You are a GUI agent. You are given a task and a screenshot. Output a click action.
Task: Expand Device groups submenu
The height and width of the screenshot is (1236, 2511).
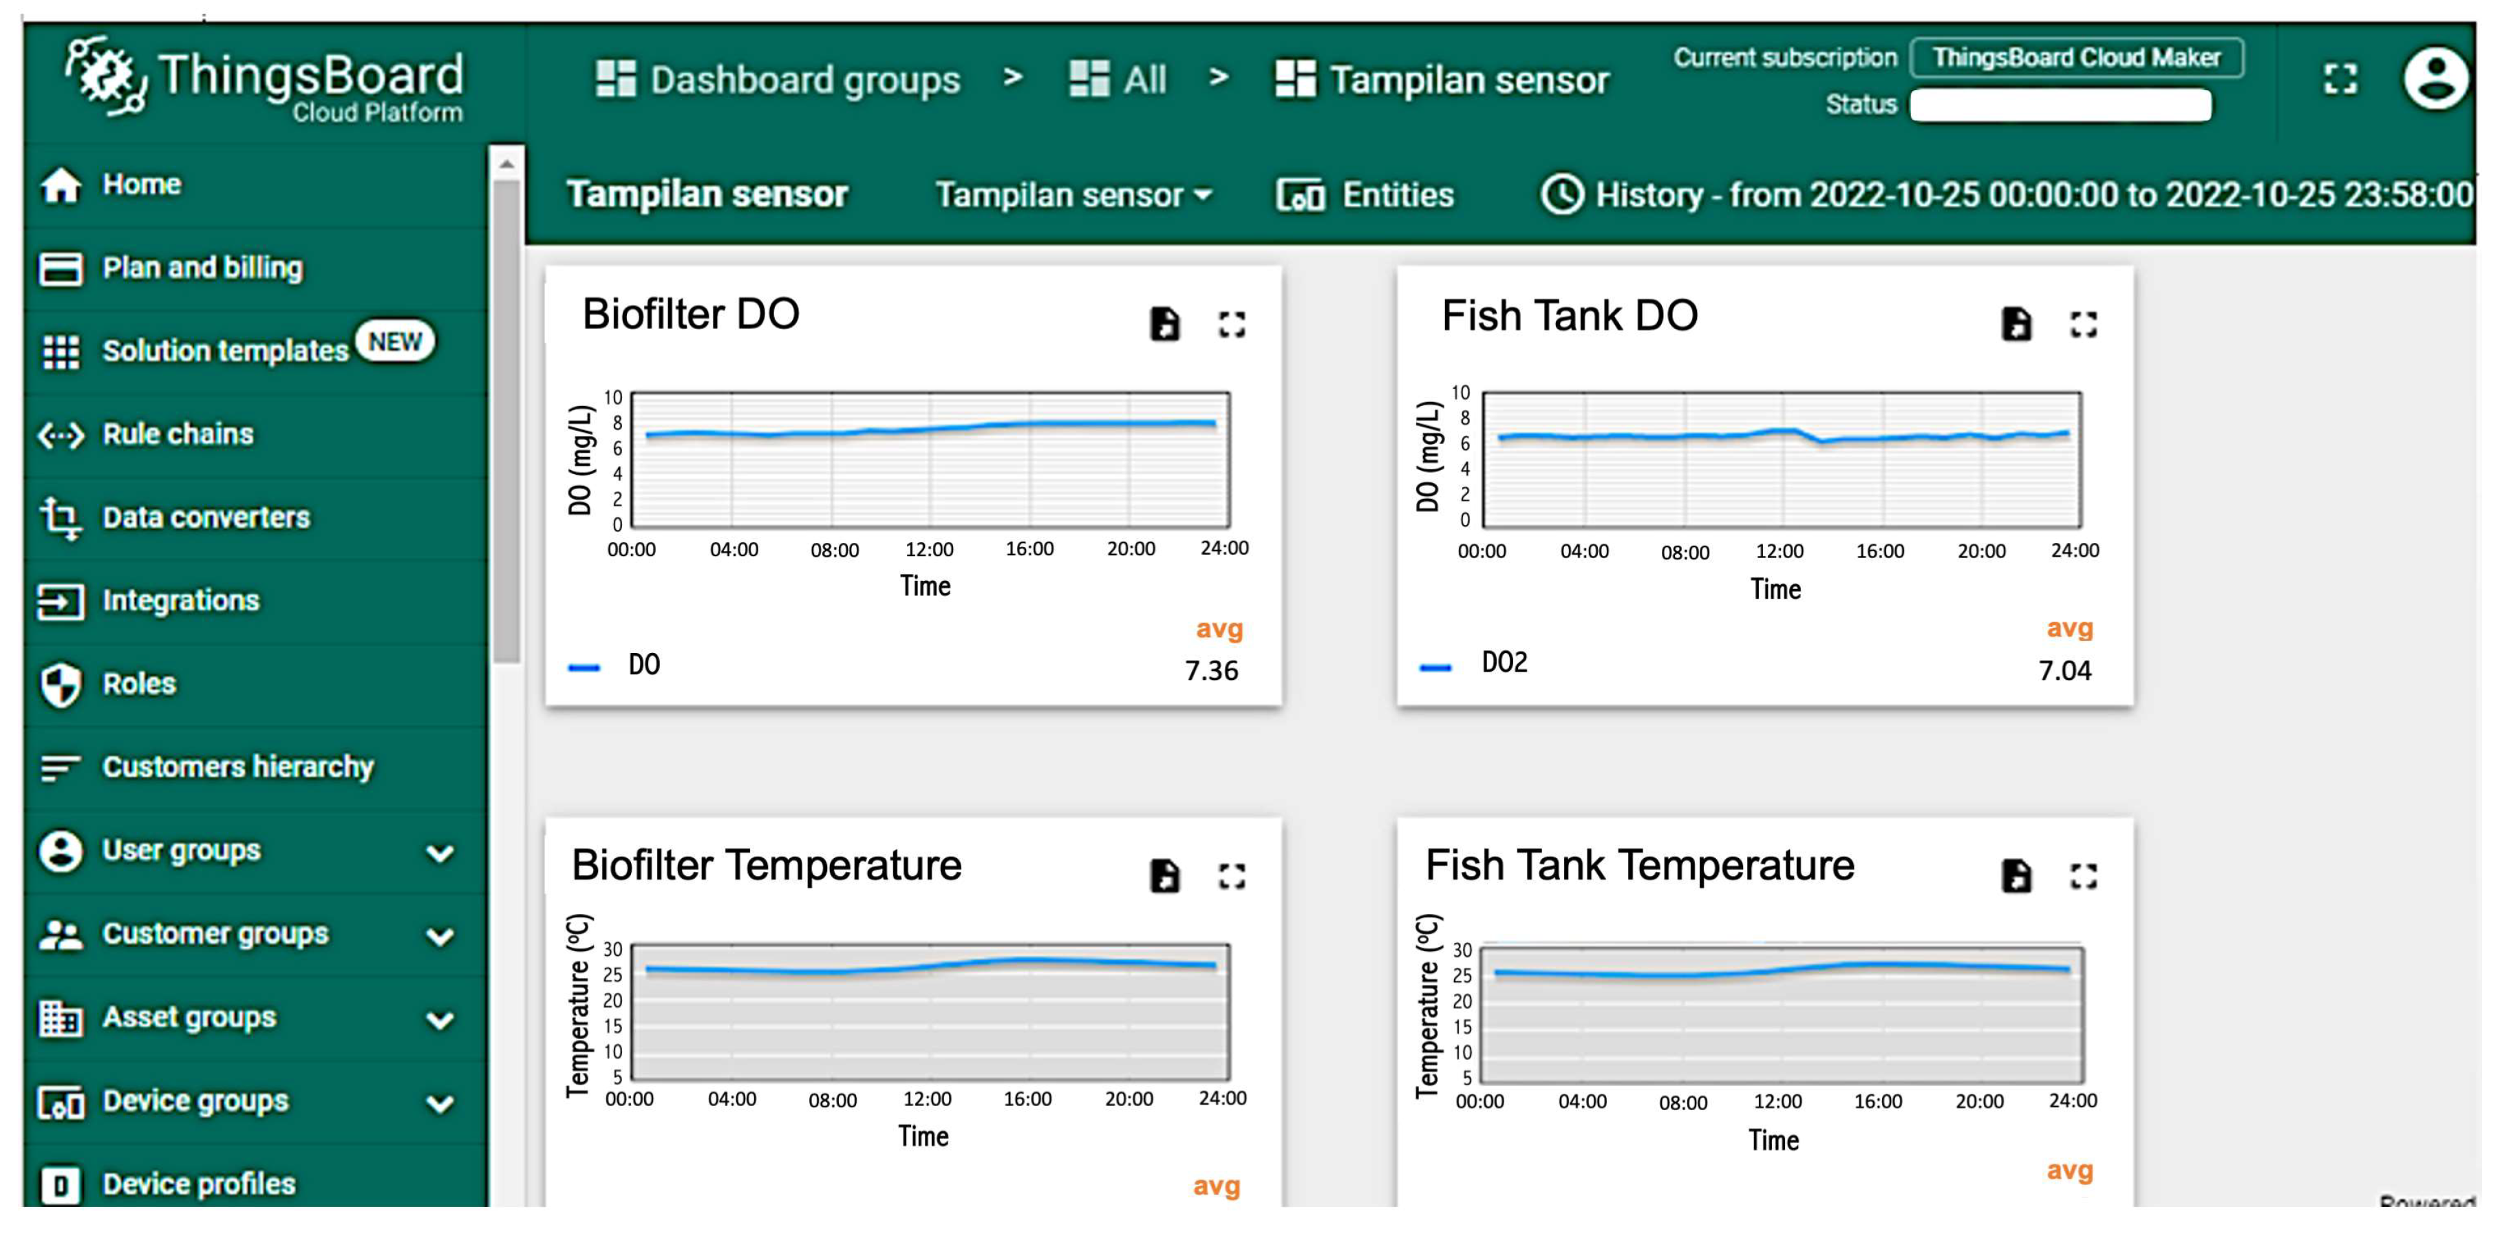point(440,1103)
